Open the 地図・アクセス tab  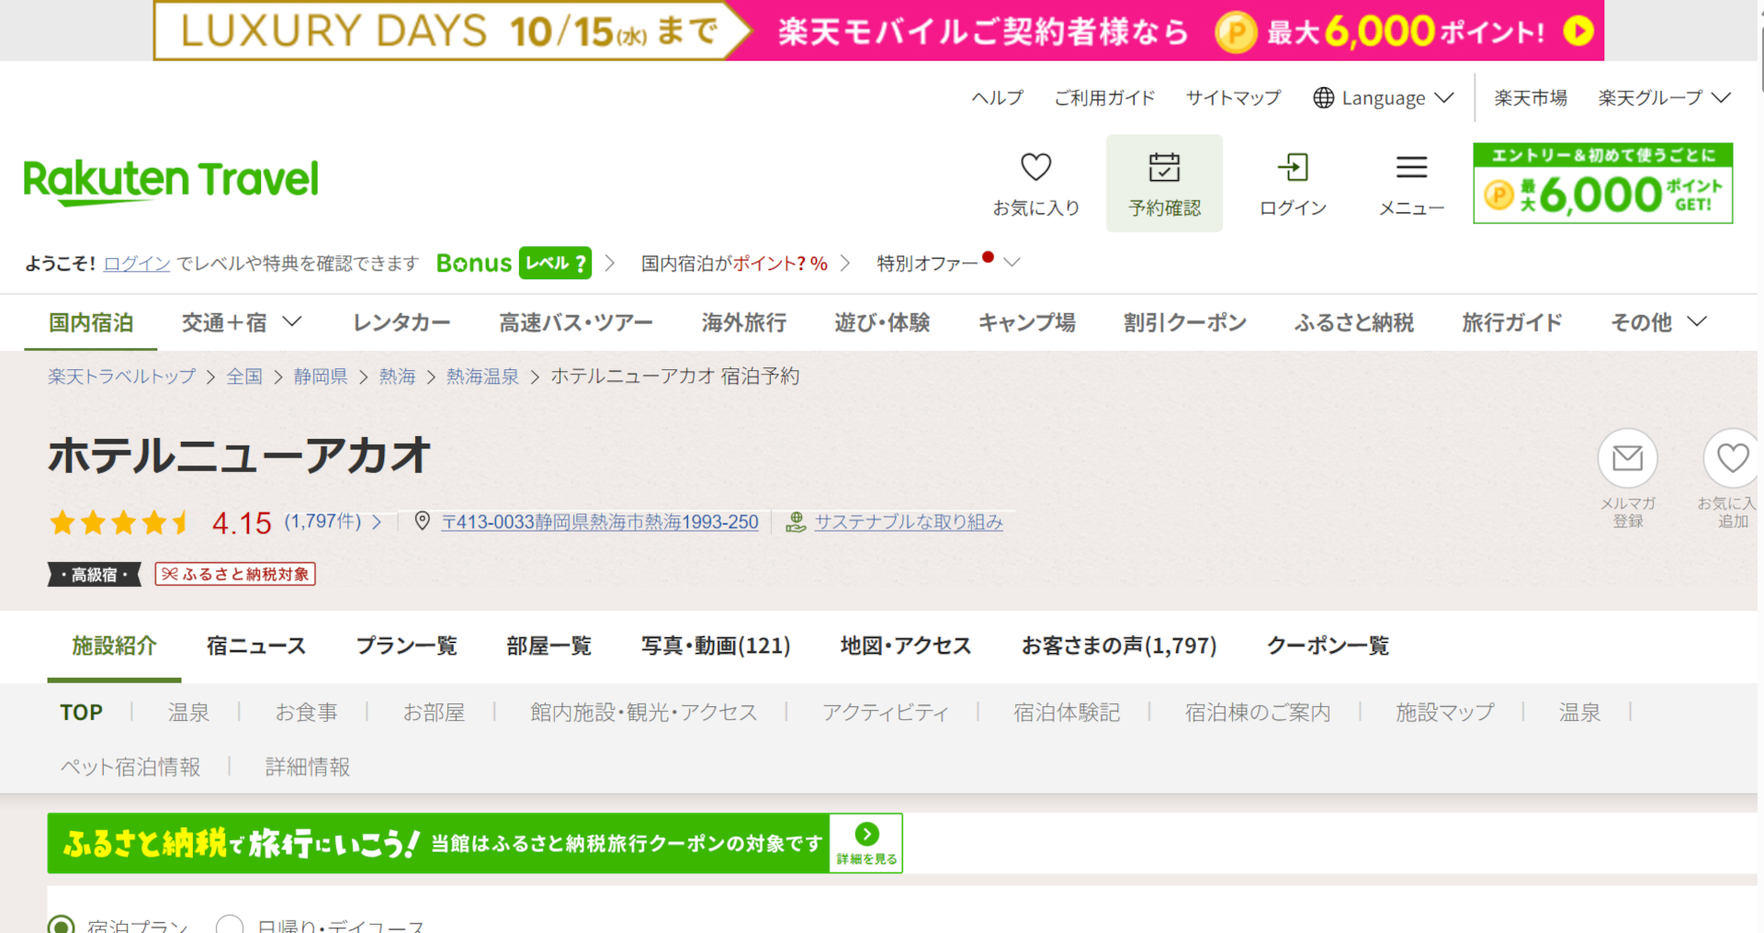tap(906, 646)
